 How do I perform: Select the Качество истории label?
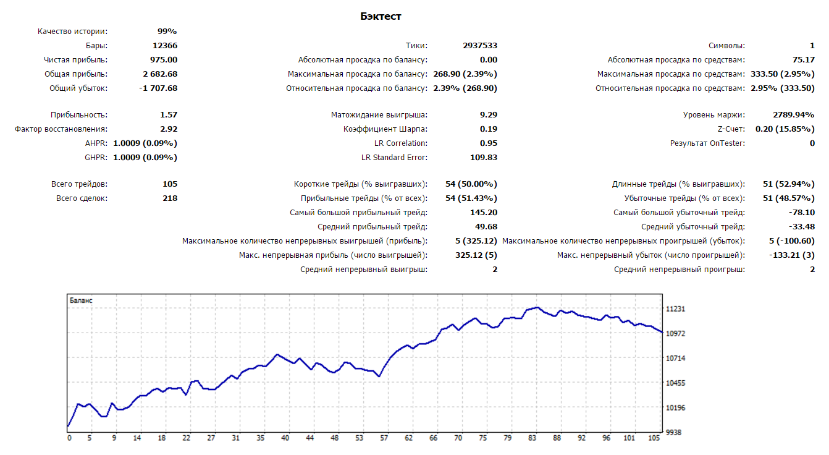click(x=72, y=32)
